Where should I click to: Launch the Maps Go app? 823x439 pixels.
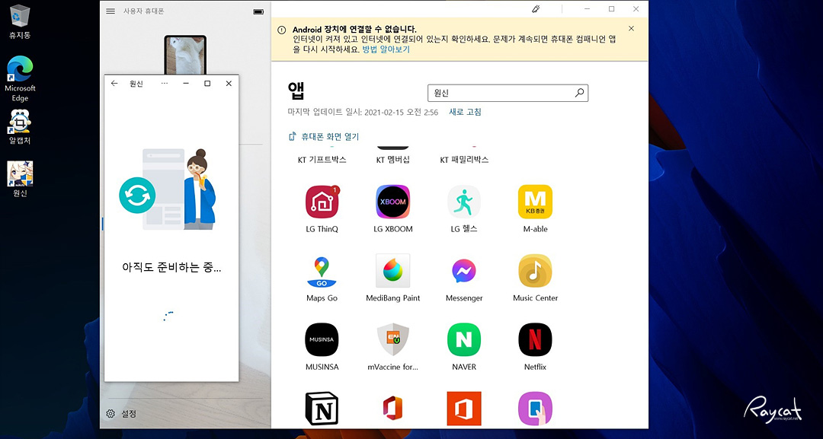coord(322,272)
